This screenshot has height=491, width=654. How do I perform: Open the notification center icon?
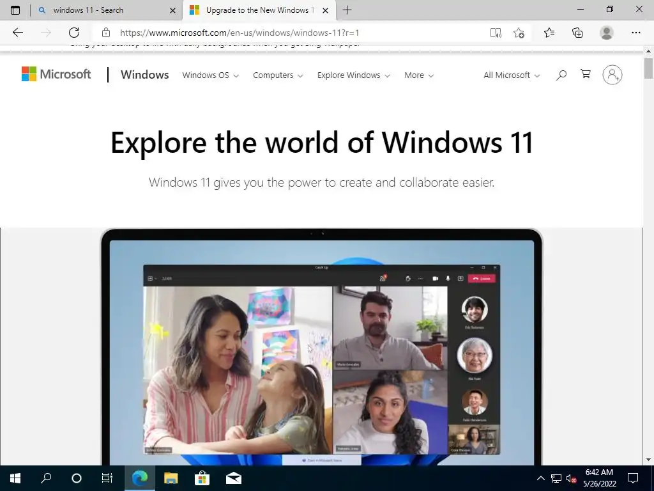pyautogui.click(x=633, y=478)
